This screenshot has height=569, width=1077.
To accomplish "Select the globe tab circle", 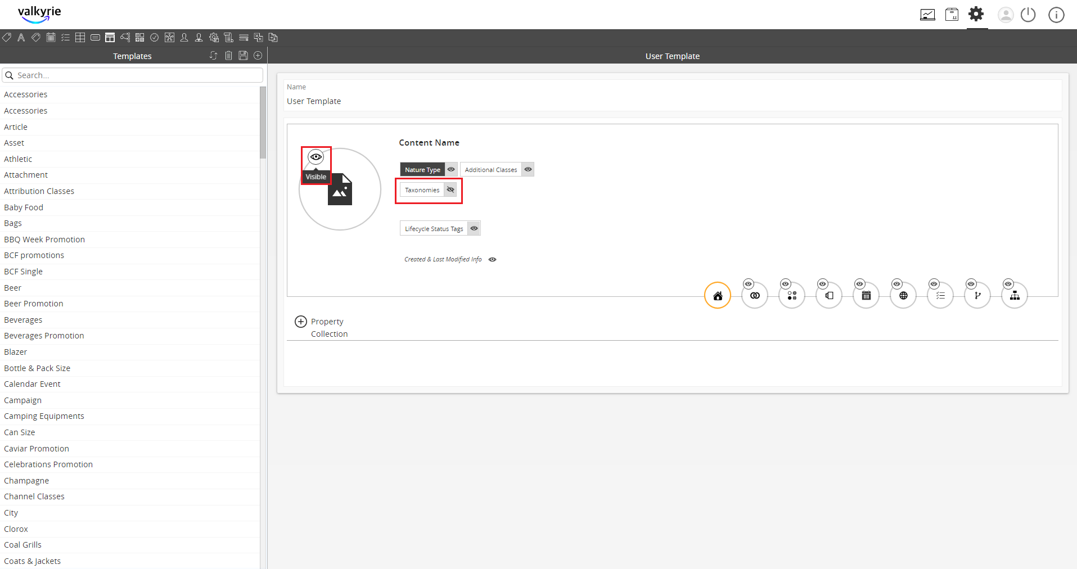I will tap(903, 296).
